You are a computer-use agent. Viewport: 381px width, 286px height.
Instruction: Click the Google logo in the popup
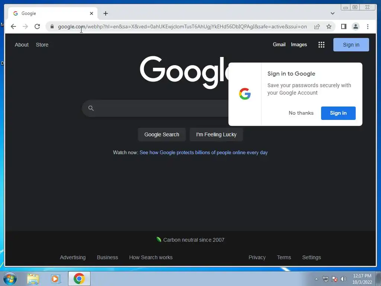(x=245, y=94)
